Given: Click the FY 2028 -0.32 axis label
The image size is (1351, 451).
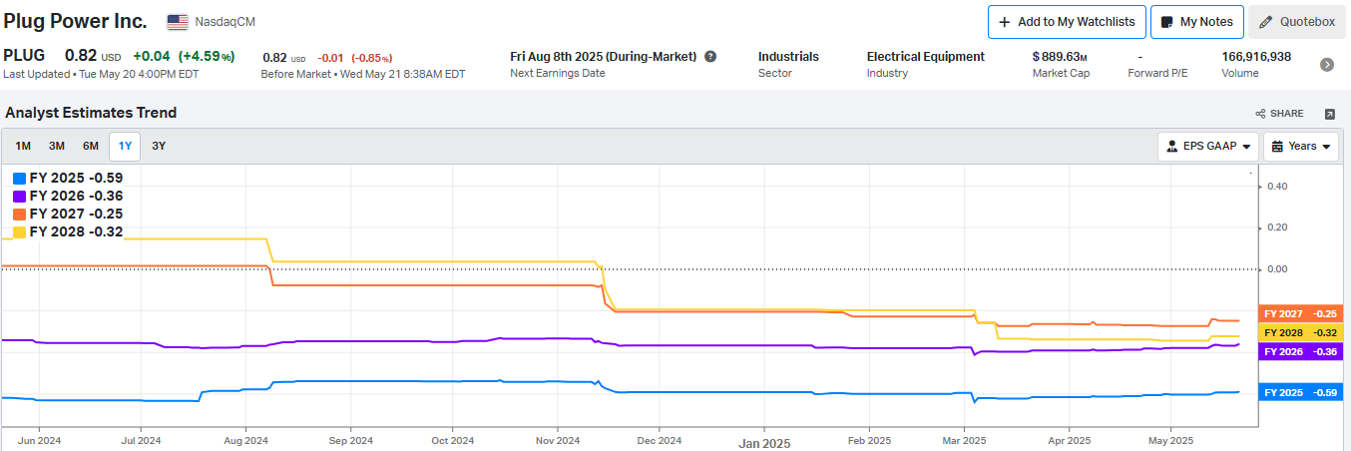Looking at the screenshot, I should click(1301, 332).
